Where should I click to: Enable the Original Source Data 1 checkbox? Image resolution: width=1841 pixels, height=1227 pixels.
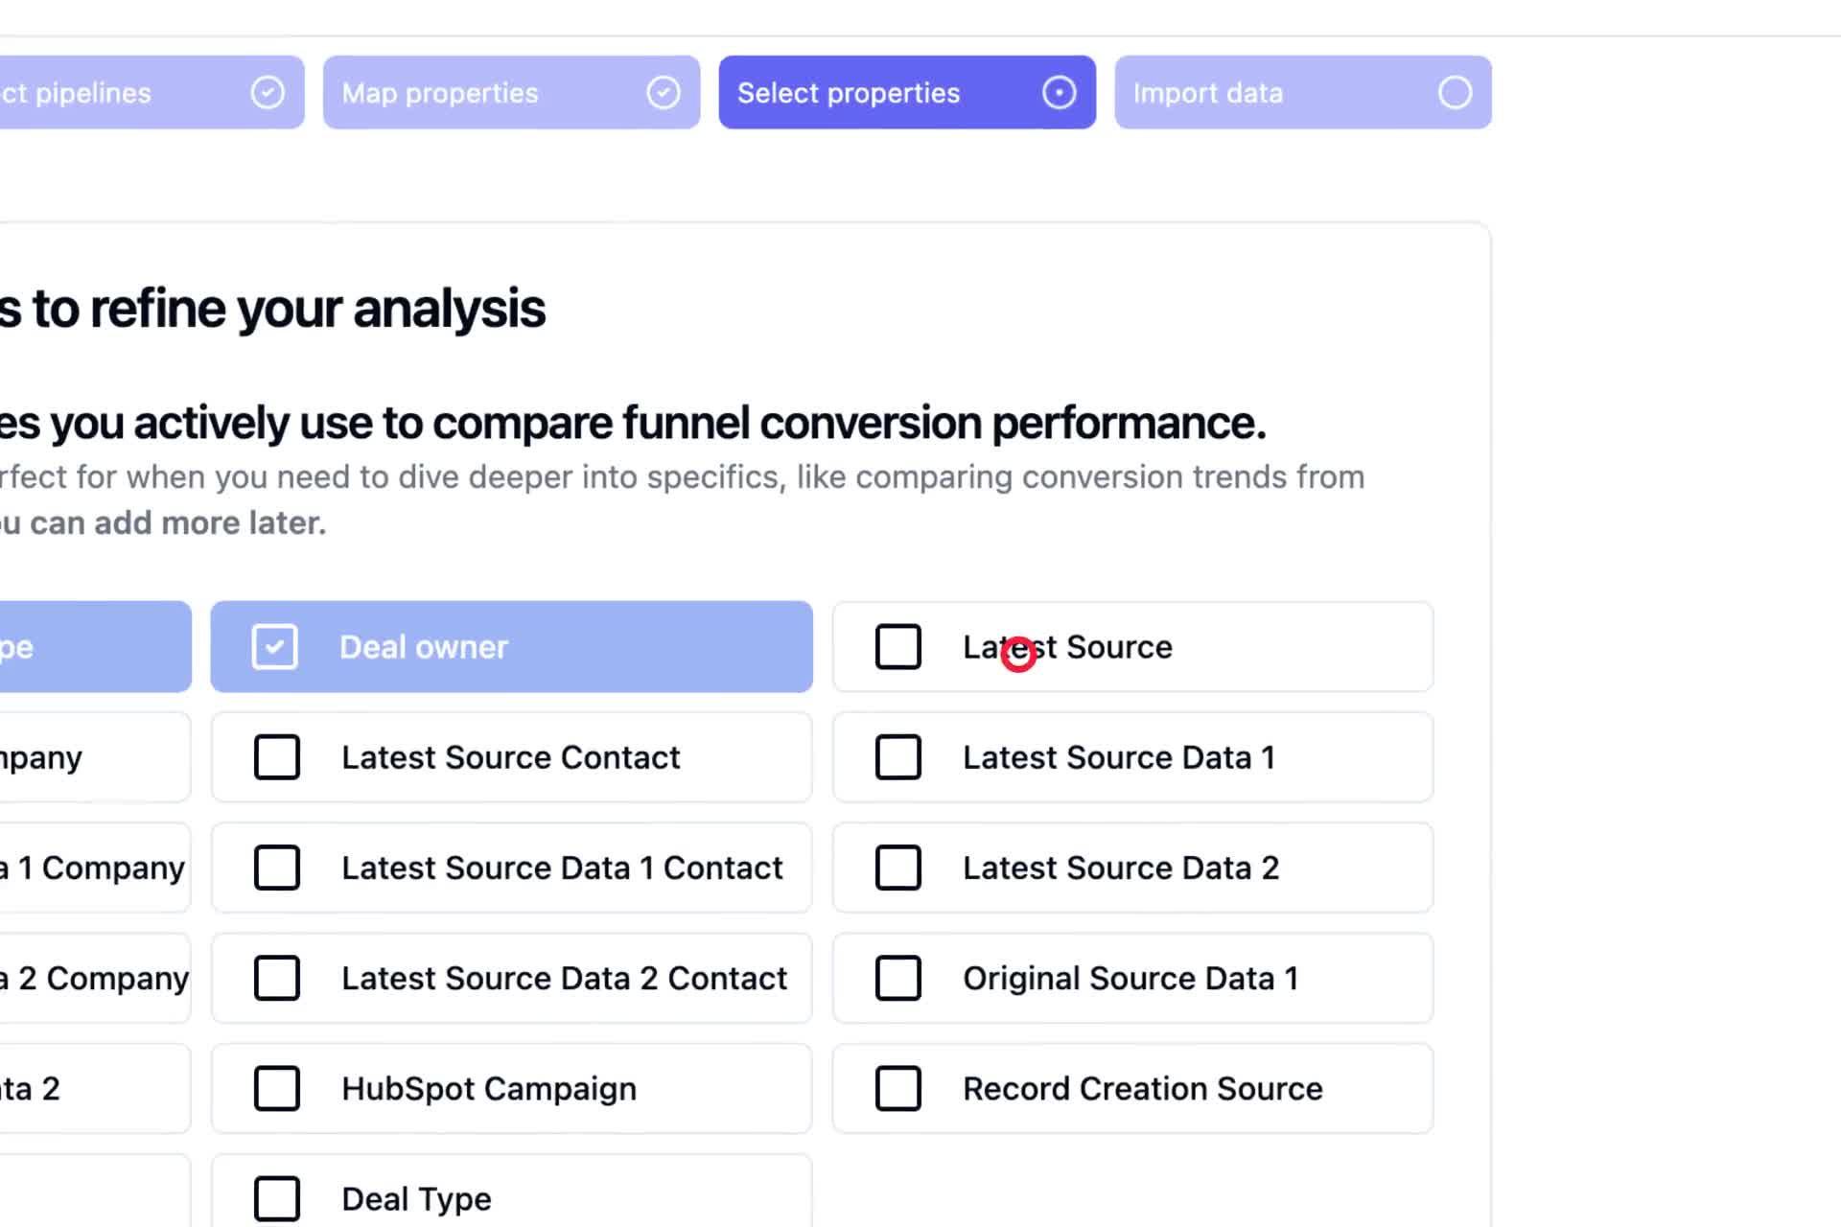pyautogui.click(x=898, y=978)
